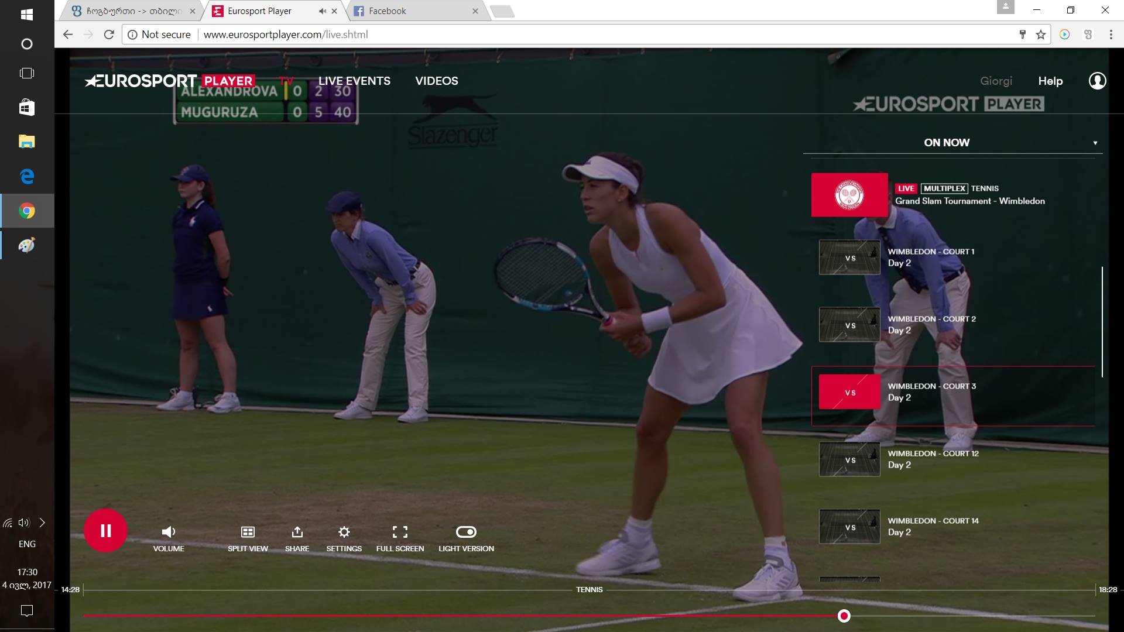Open Split View layout icon
Viewport: 1124px width, 632px height.
pos(248,532)
